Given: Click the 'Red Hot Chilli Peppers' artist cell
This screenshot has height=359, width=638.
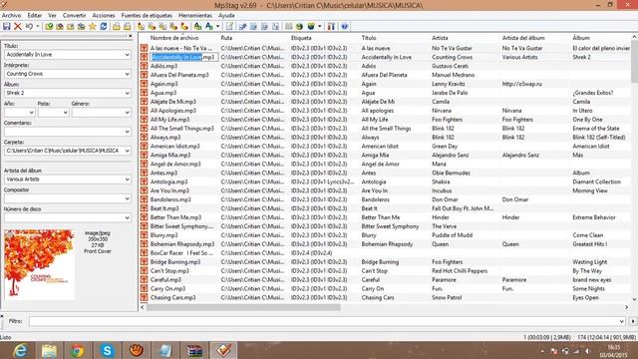Looking at the screenshot, I should (460, 271).
